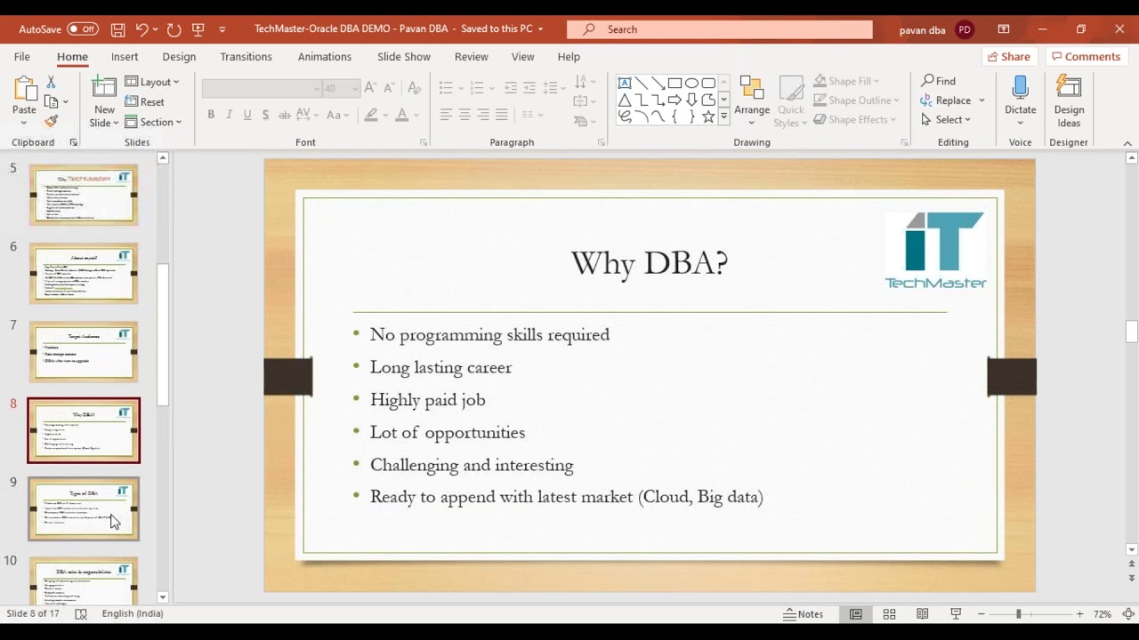
Task: Open Ribbon Display Options icon
Action: click(1004, 29)
